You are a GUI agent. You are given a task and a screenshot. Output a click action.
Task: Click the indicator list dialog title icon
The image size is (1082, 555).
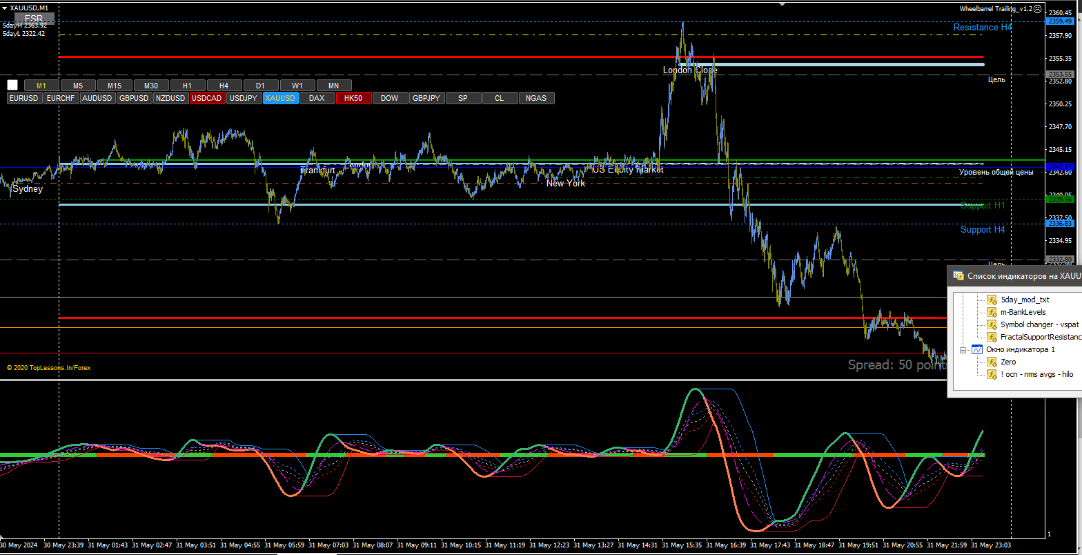[x=958, y=275]
